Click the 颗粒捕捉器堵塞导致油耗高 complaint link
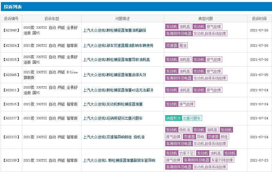Viewport: 272px width, 172px height. tap(116, 60)
